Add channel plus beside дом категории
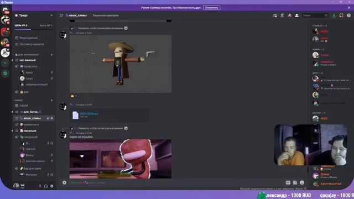 [x=51, y=55]
